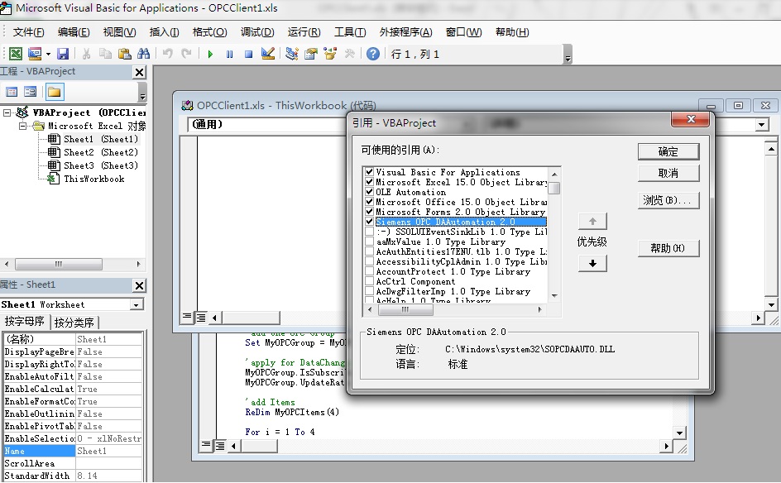Collapse VBAProject root tree node

(7, 112)
